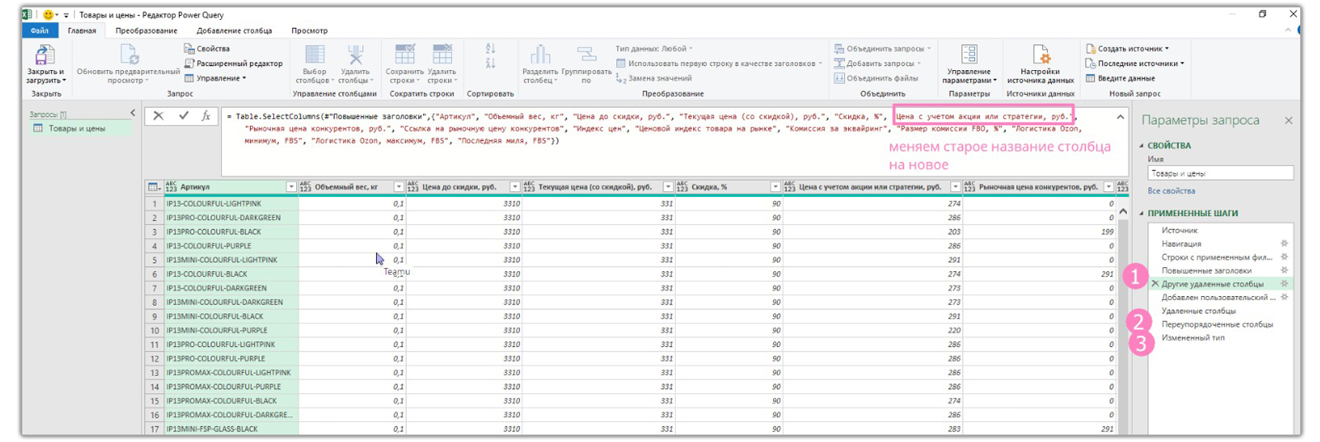1320x442 pixels.
Task: Select the Переупорядоченные столбцы step
Action: click(x=1217, y=324)
